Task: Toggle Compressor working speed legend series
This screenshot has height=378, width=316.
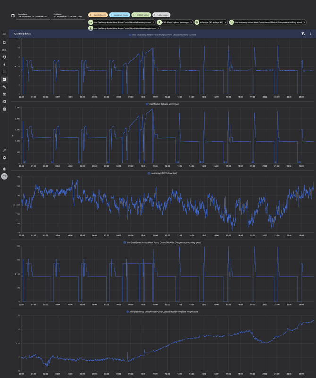Action: click(162, 242)
